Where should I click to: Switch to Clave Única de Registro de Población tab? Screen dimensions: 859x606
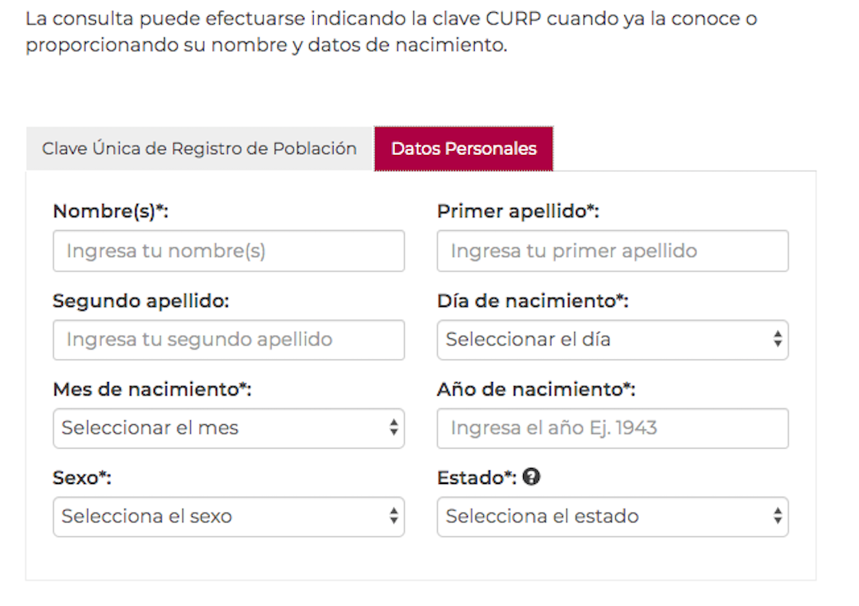click(199, 149)
